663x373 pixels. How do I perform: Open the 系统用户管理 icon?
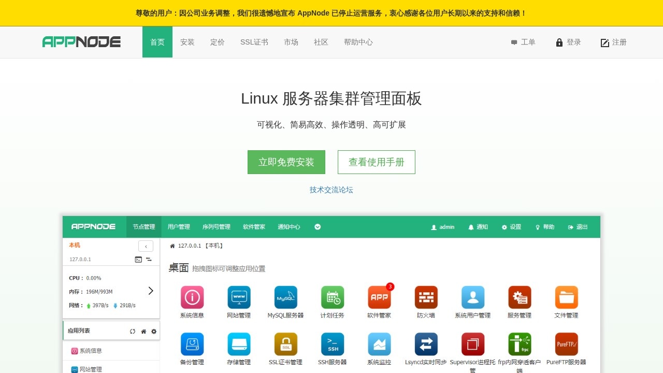pos(473,297)
